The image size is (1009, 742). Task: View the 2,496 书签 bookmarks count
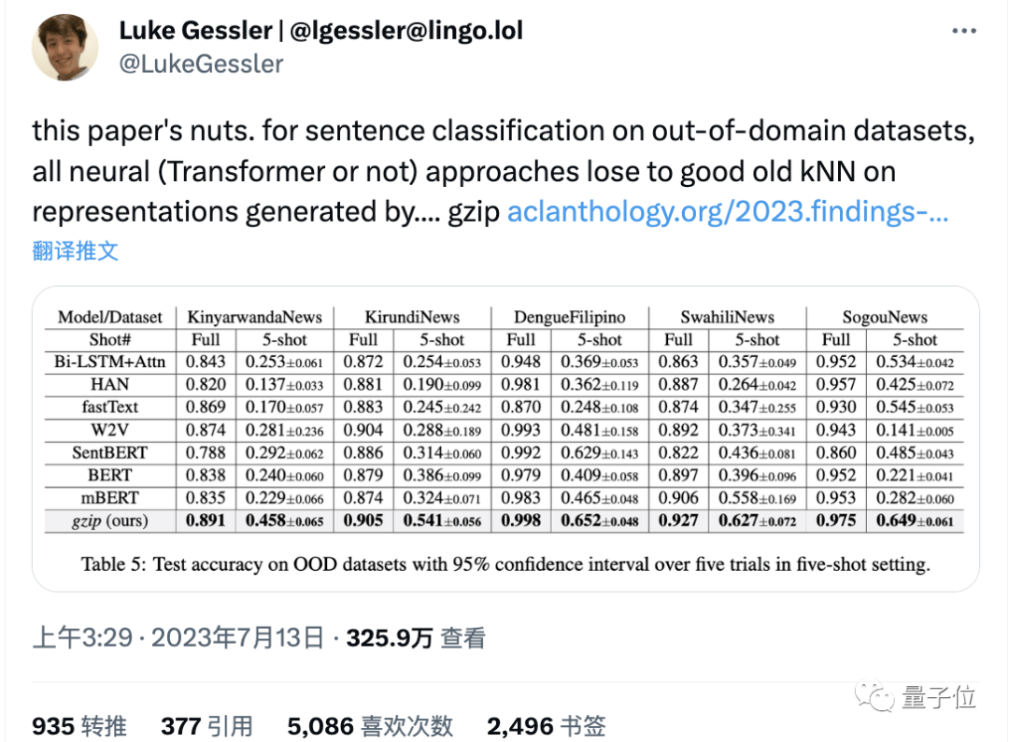547,726
